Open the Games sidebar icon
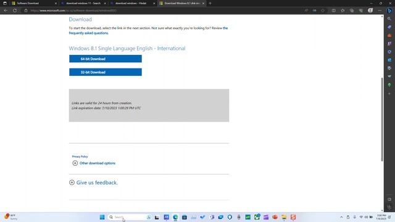The height and width of the screenshot is (222, 395). (x=389, y=44)
